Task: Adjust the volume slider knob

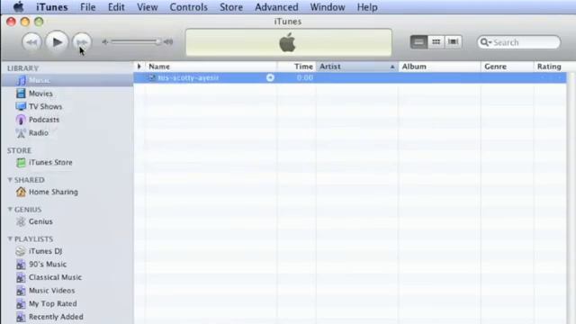Action: point(157,42)
